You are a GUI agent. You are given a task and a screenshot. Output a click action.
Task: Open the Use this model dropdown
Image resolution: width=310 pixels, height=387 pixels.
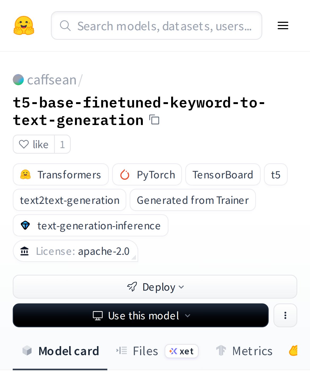tap(141, 315)
